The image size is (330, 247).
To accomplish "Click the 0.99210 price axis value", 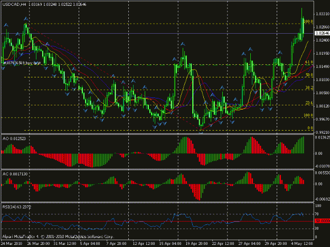I will point(323,132).
